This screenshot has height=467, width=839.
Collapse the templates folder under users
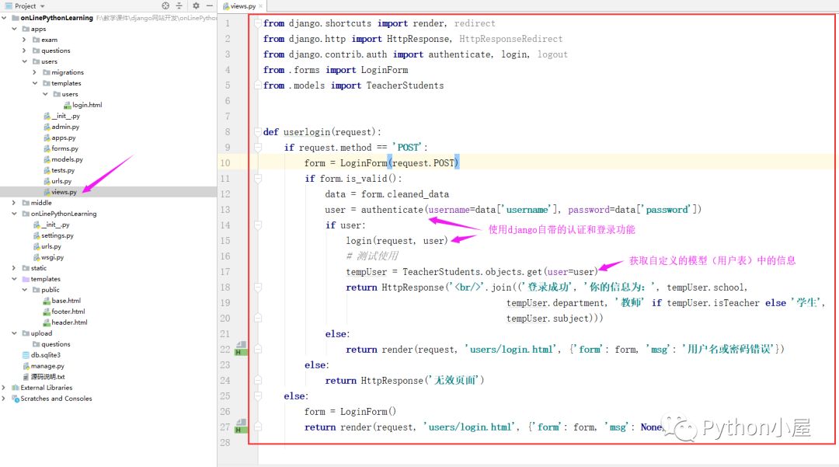point(35,83)
